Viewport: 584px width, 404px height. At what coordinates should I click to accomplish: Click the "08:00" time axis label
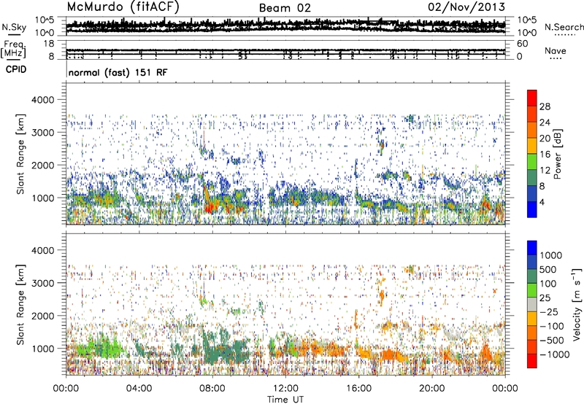(212, 389)
